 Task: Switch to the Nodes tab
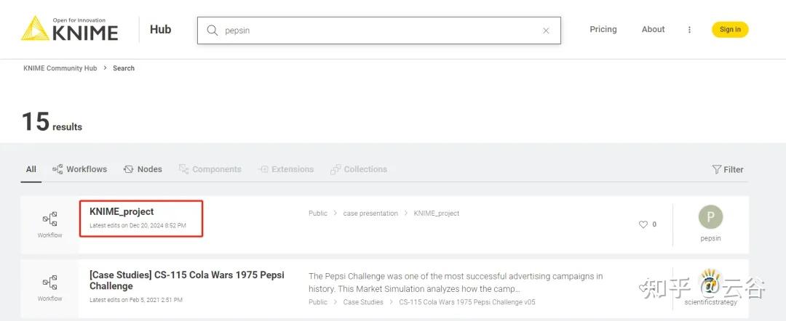pos(143,169)
